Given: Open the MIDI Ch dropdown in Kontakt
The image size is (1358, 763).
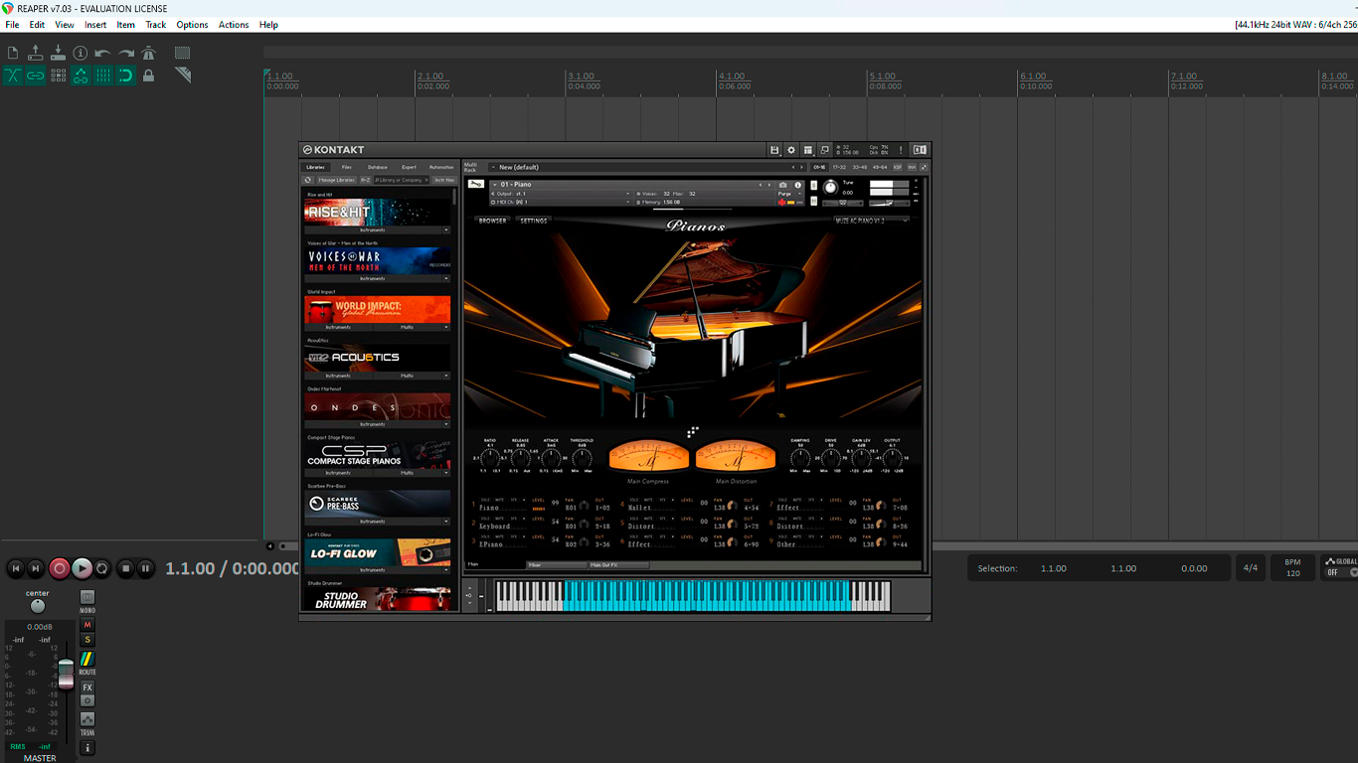Looking at the screenshot, I should click(x=561, y=202).
